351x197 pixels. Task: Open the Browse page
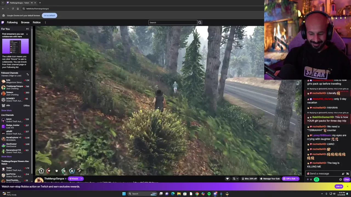pyautogui.click(x=25, y=22)
